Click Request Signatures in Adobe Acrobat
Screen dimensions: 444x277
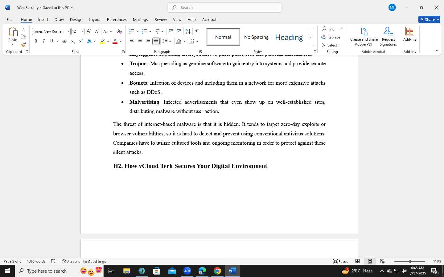[x=388, y=37]
